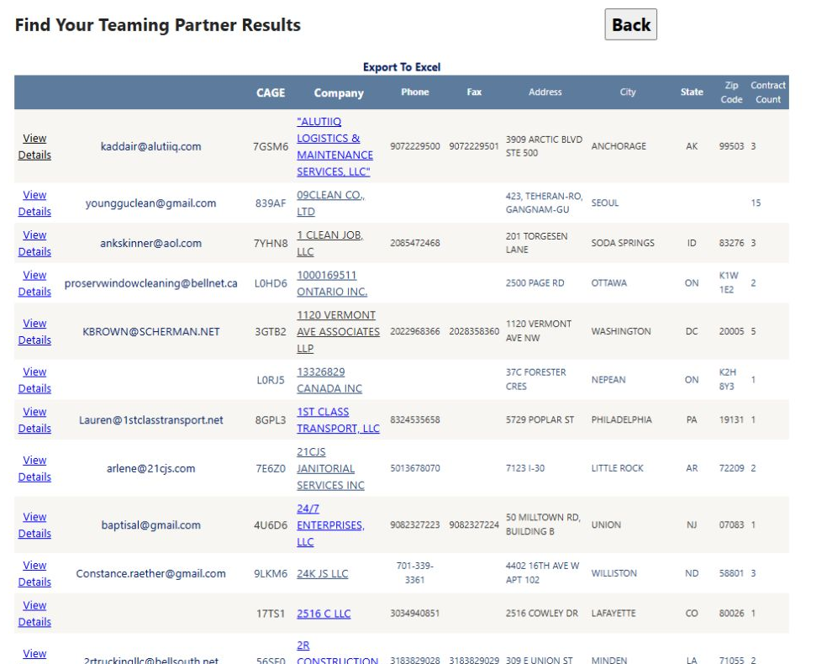The width and height of the screenshot is (832, 664).
Task: Click address 3909 ARCTIC BLVD STE 500
Action: (544, 146)
